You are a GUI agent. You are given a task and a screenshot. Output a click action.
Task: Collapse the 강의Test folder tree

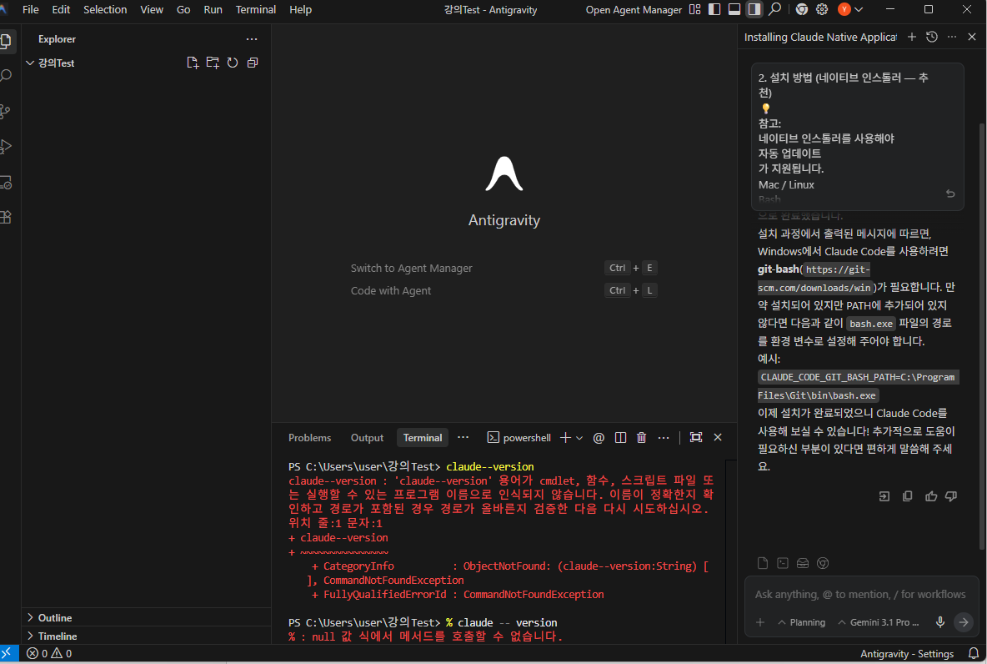click(29, 63)
